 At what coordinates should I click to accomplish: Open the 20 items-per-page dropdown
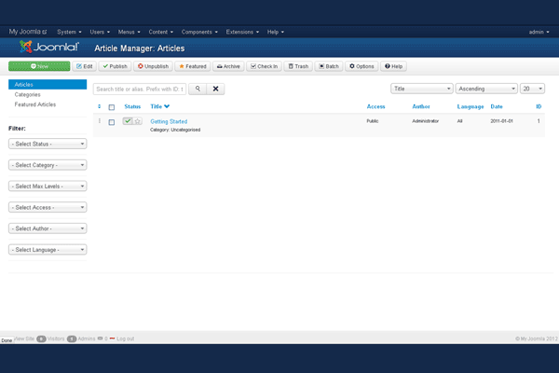coord(532,89)
